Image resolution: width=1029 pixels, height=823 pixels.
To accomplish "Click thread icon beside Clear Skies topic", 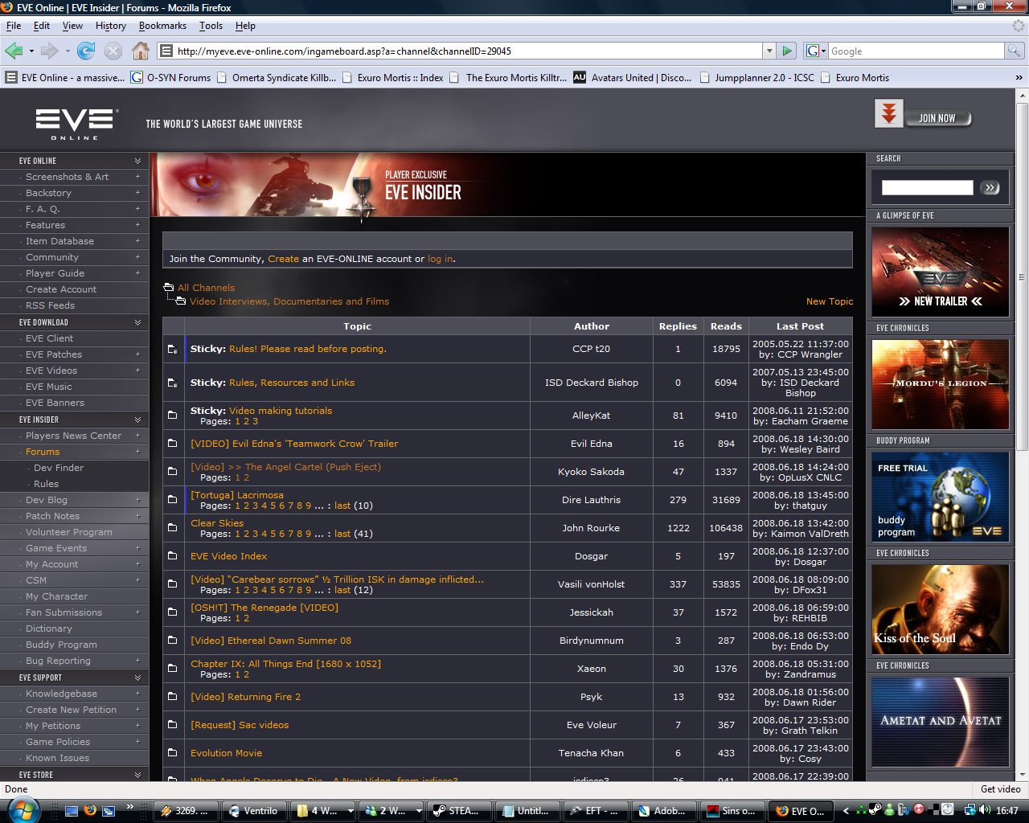I will tap(172, 527).
